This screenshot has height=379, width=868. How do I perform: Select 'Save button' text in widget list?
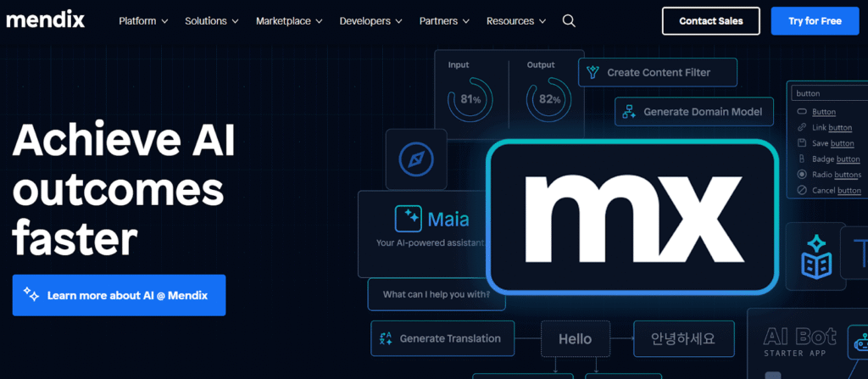pos(833,143)
